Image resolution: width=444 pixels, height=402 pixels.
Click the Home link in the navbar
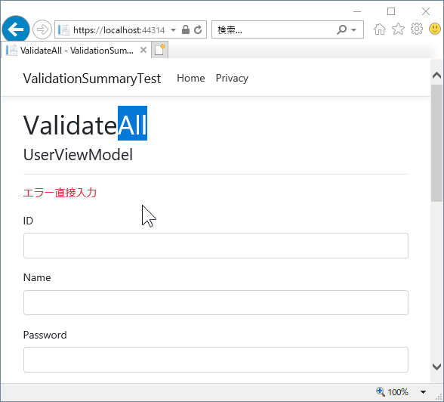pos(191,78)
